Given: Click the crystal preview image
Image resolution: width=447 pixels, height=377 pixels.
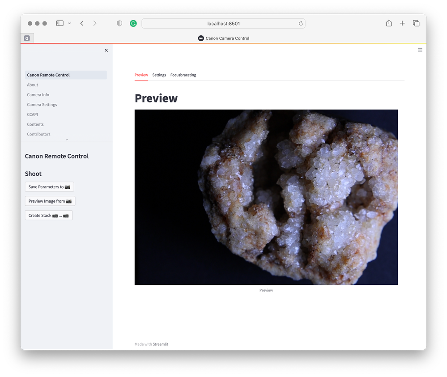Looking at the screenshot, I should point(266,197).
